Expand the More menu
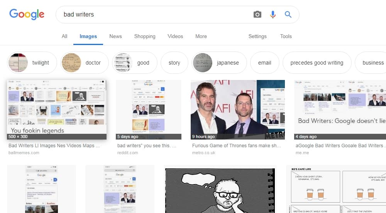Image resolution: width=386 pixels, height=213 pixels. (201, 36)
